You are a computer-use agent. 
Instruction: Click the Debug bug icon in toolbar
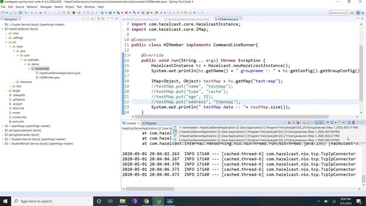coord(102,13)
